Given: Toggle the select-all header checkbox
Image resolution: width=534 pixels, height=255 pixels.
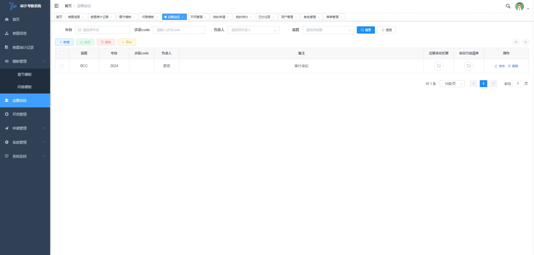Looking at the screenshot, I should click(62, 53).
